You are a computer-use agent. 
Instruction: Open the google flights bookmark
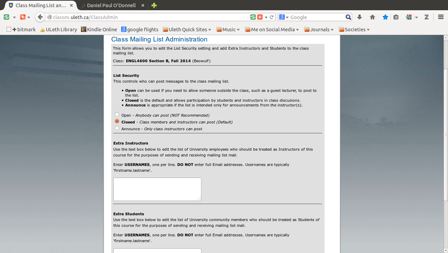(x=140, y=30)
